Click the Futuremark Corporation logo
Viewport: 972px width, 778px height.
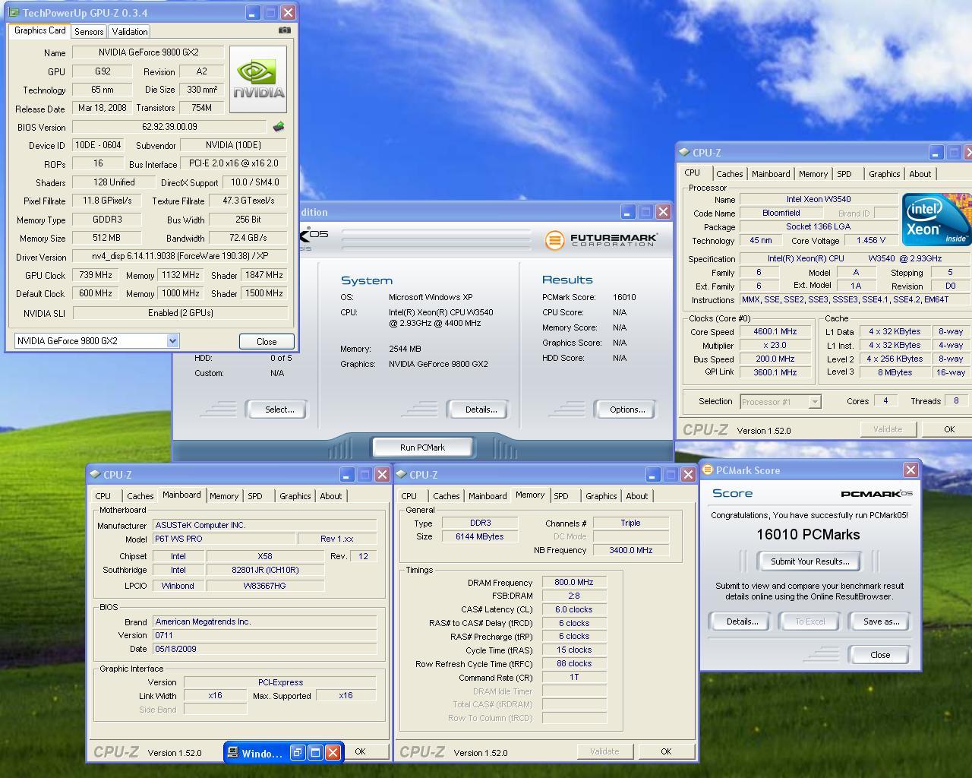click(601, 240)
